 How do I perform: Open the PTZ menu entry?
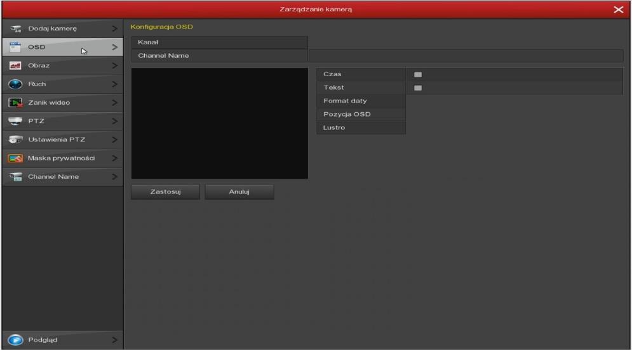point(62,121)
